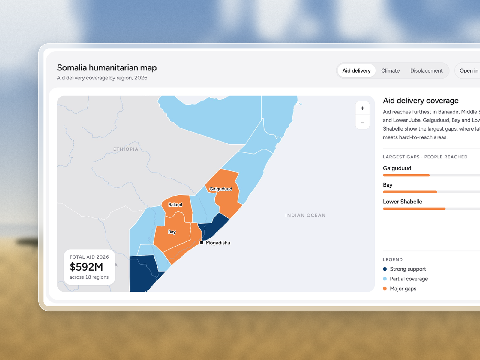
Task: Click the Major gaps legend label
Action: coord(403,289)
